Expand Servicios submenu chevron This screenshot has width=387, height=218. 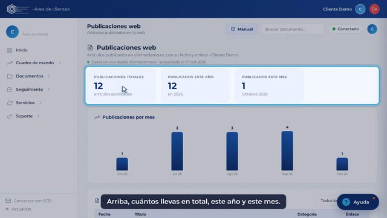[x=41, y=103]
